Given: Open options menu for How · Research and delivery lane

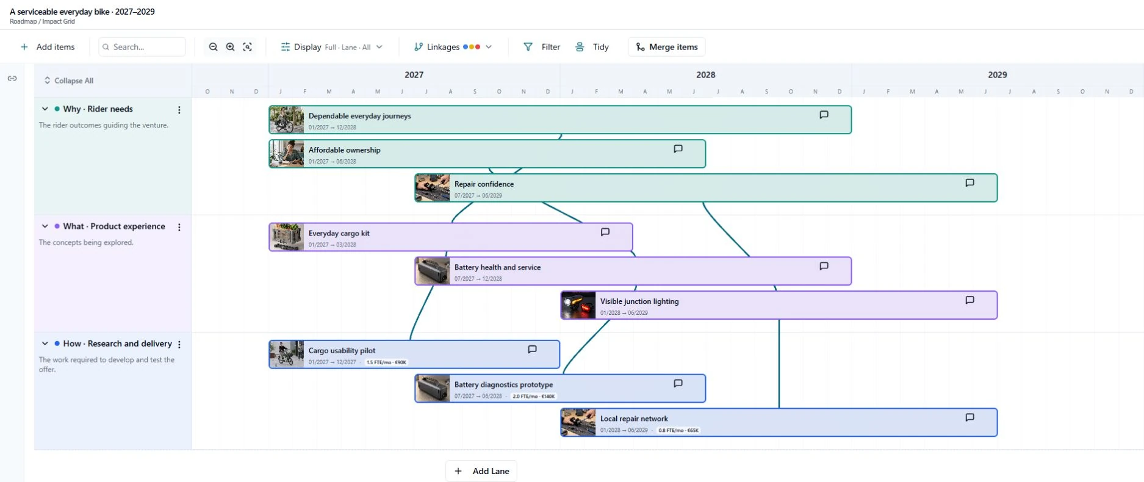Looking at the screenshot, I should tap(179, 344).
